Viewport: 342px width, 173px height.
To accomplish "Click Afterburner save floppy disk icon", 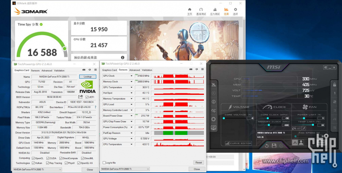I will [x=274, y=146].
